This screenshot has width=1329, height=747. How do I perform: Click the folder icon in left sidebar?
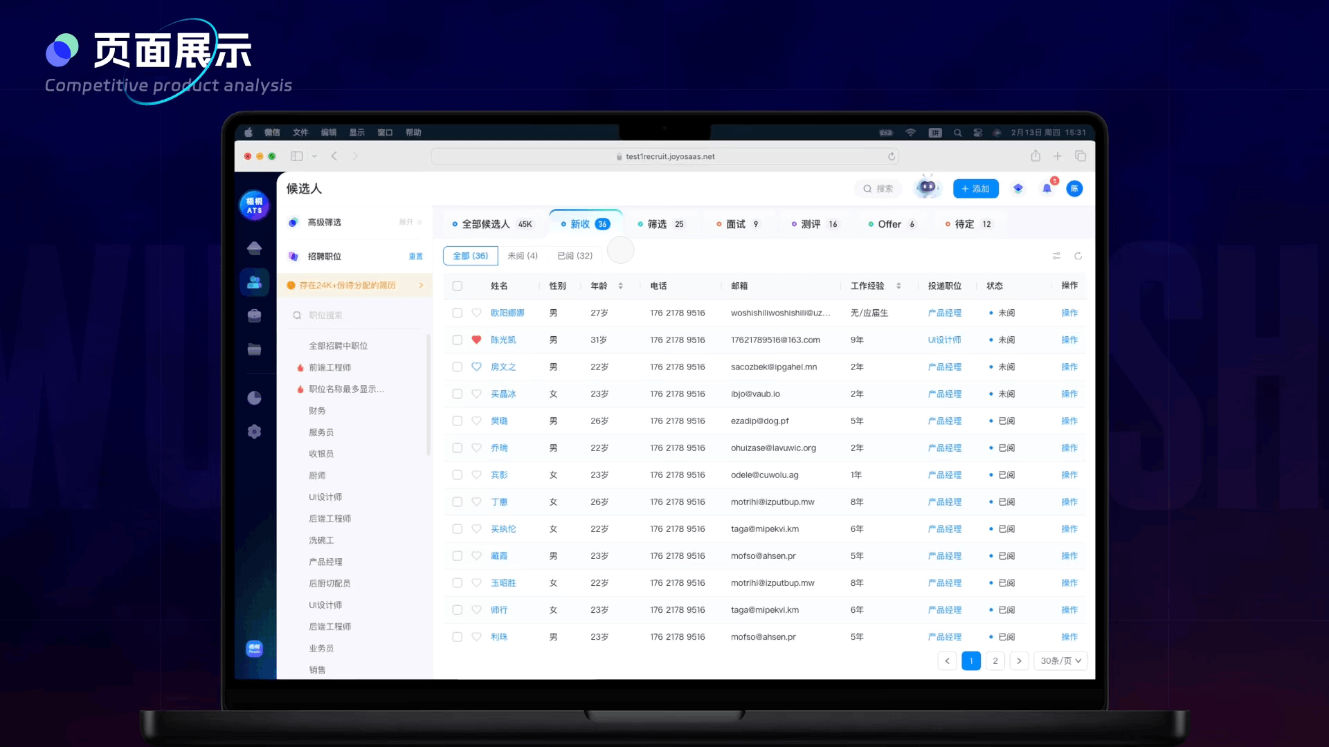pyautogui.click(x=254, y=349)
